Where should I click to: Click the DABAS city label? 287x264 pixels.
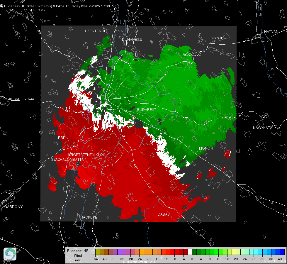point(164,214)
